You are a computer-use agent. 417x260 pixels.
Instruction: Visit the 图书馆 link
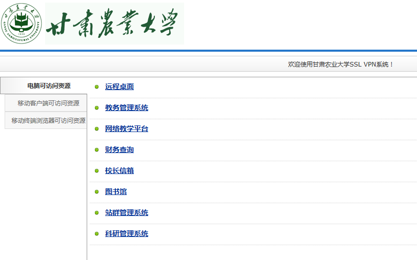(x=116, y=191)
